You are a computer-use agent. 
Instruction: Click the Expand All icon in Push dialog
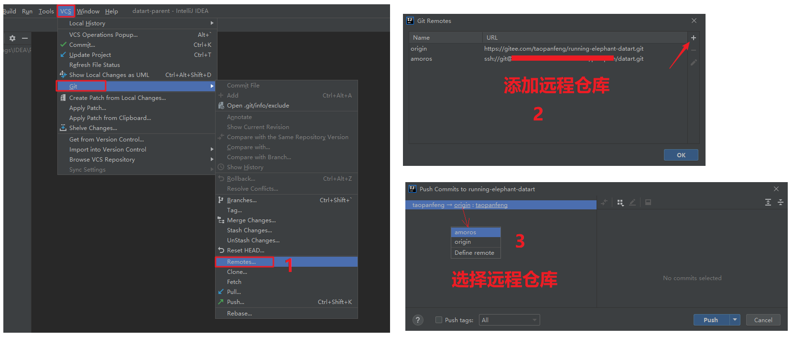click(x=768, y=202)
